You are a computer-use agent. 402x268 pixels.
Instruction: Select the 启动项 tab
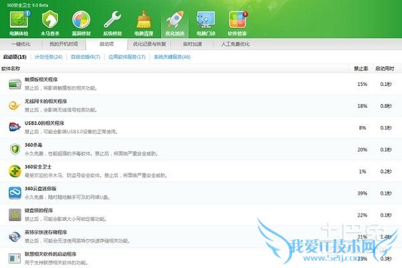(107, 44)
